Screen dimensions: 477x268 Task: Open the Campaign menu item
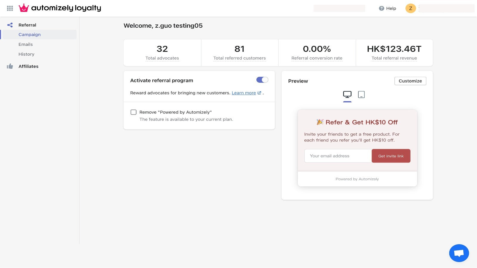30,35
